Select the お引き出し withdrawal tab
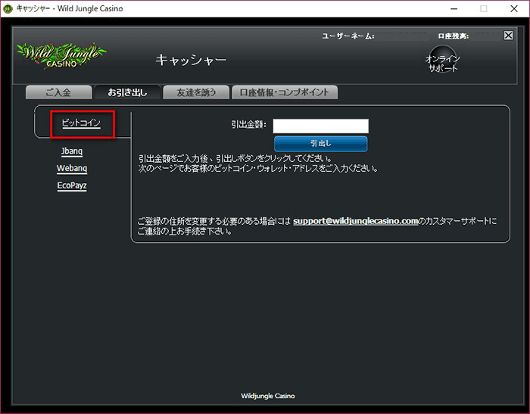530x414 pixels. tap(127, 92)
